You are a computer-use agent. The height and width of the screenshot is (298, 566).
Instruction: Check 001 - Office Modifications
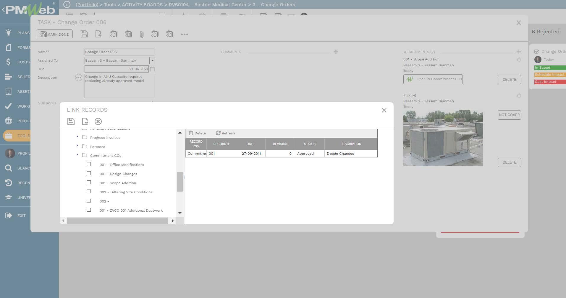pyautogui.click(x=89, y=164)
